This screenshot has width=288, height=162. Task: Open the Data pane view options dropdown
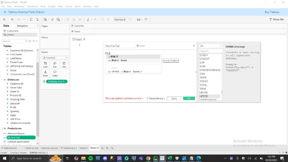35,41
